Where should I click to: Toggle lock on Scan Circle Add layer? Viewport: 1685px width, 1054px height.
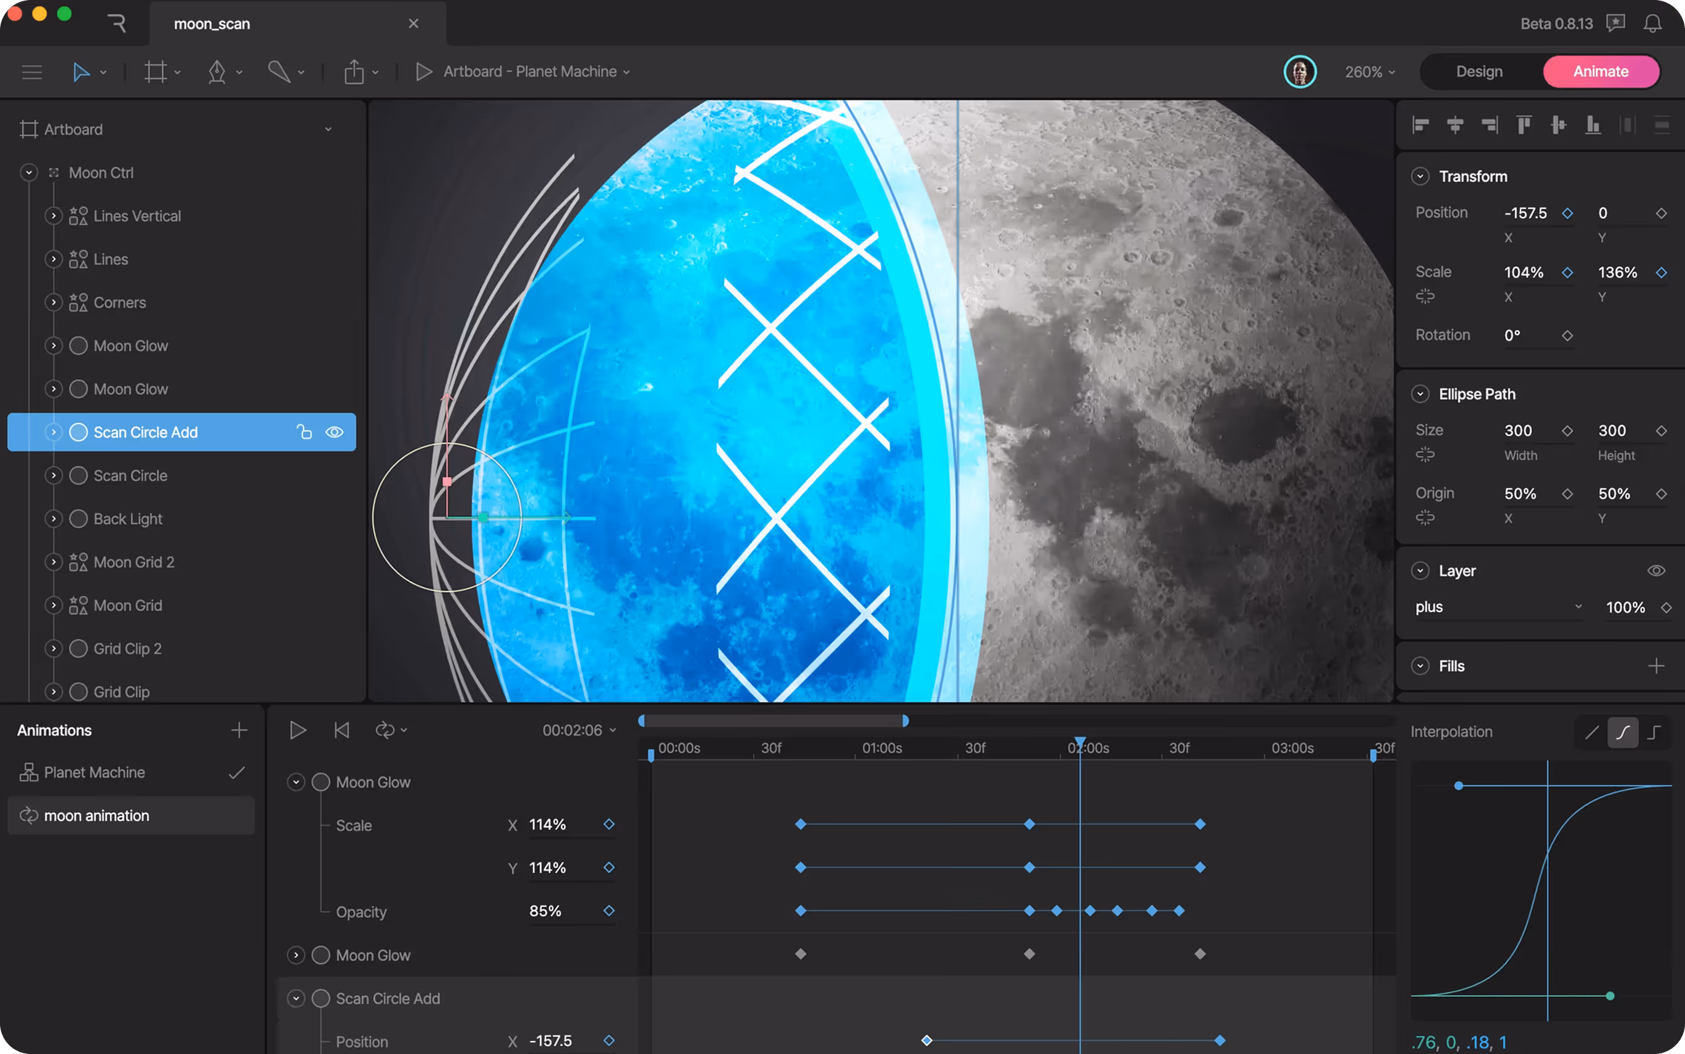point(304,432)
